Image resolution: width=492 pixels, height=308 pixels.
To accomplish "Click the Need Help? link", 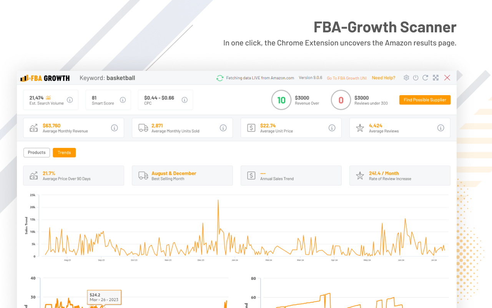I will (384, 78).
